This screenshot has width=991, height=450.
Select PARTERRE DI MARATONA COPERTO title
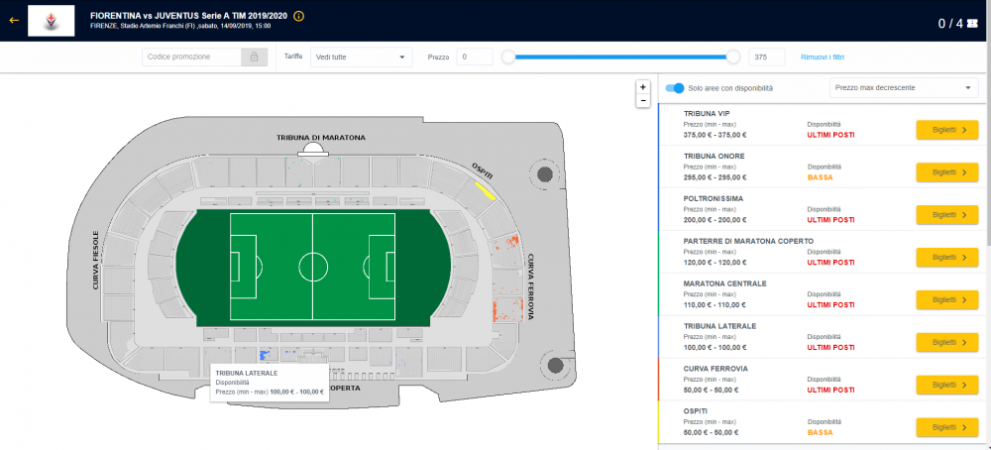click(748, 241)
